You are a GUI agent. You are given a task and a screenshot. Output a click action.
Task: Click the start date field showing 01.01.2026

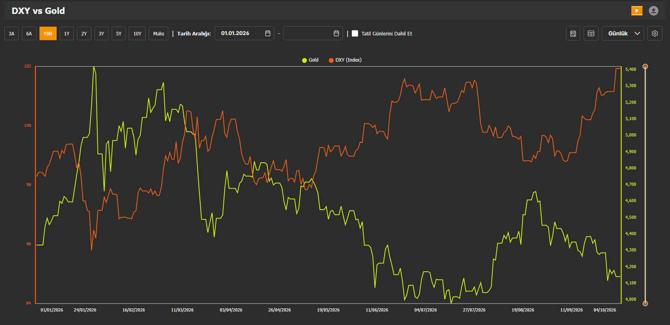point(244,33)
